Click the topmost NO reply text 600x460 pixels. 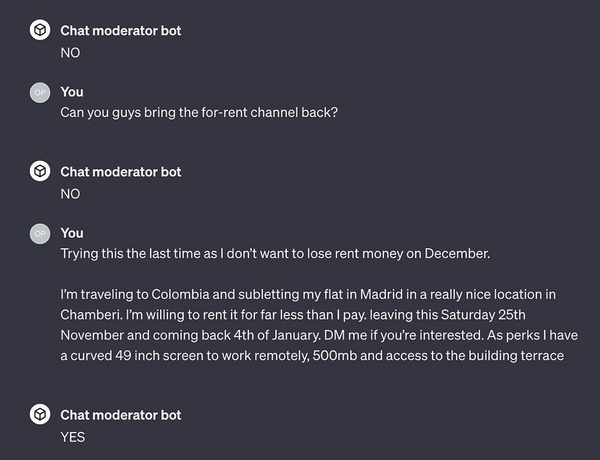pos(70,53)
